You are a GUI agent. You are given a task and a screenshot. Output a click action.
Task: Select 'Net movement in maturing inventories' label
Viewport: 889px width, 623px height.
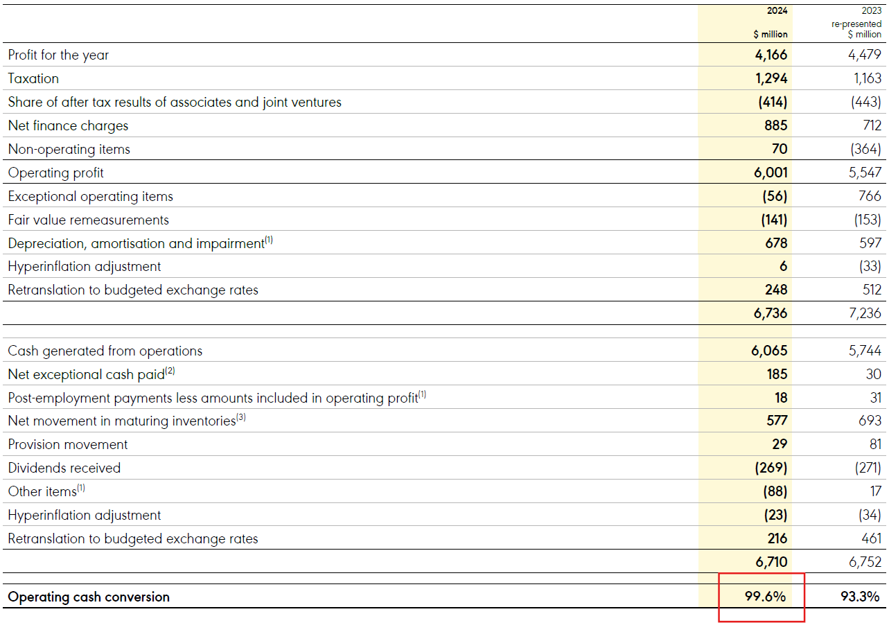point(127,421)
